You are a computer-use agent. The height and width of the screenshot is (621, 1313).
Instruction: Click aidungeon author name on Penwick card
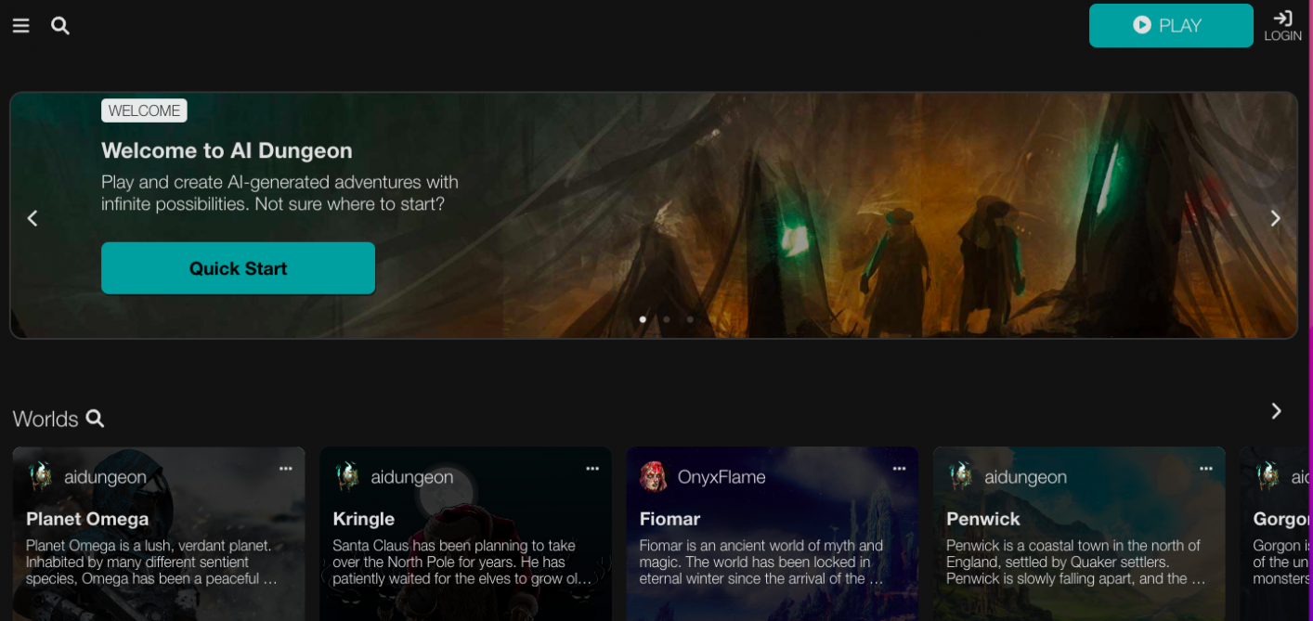tap(1025, 477)
